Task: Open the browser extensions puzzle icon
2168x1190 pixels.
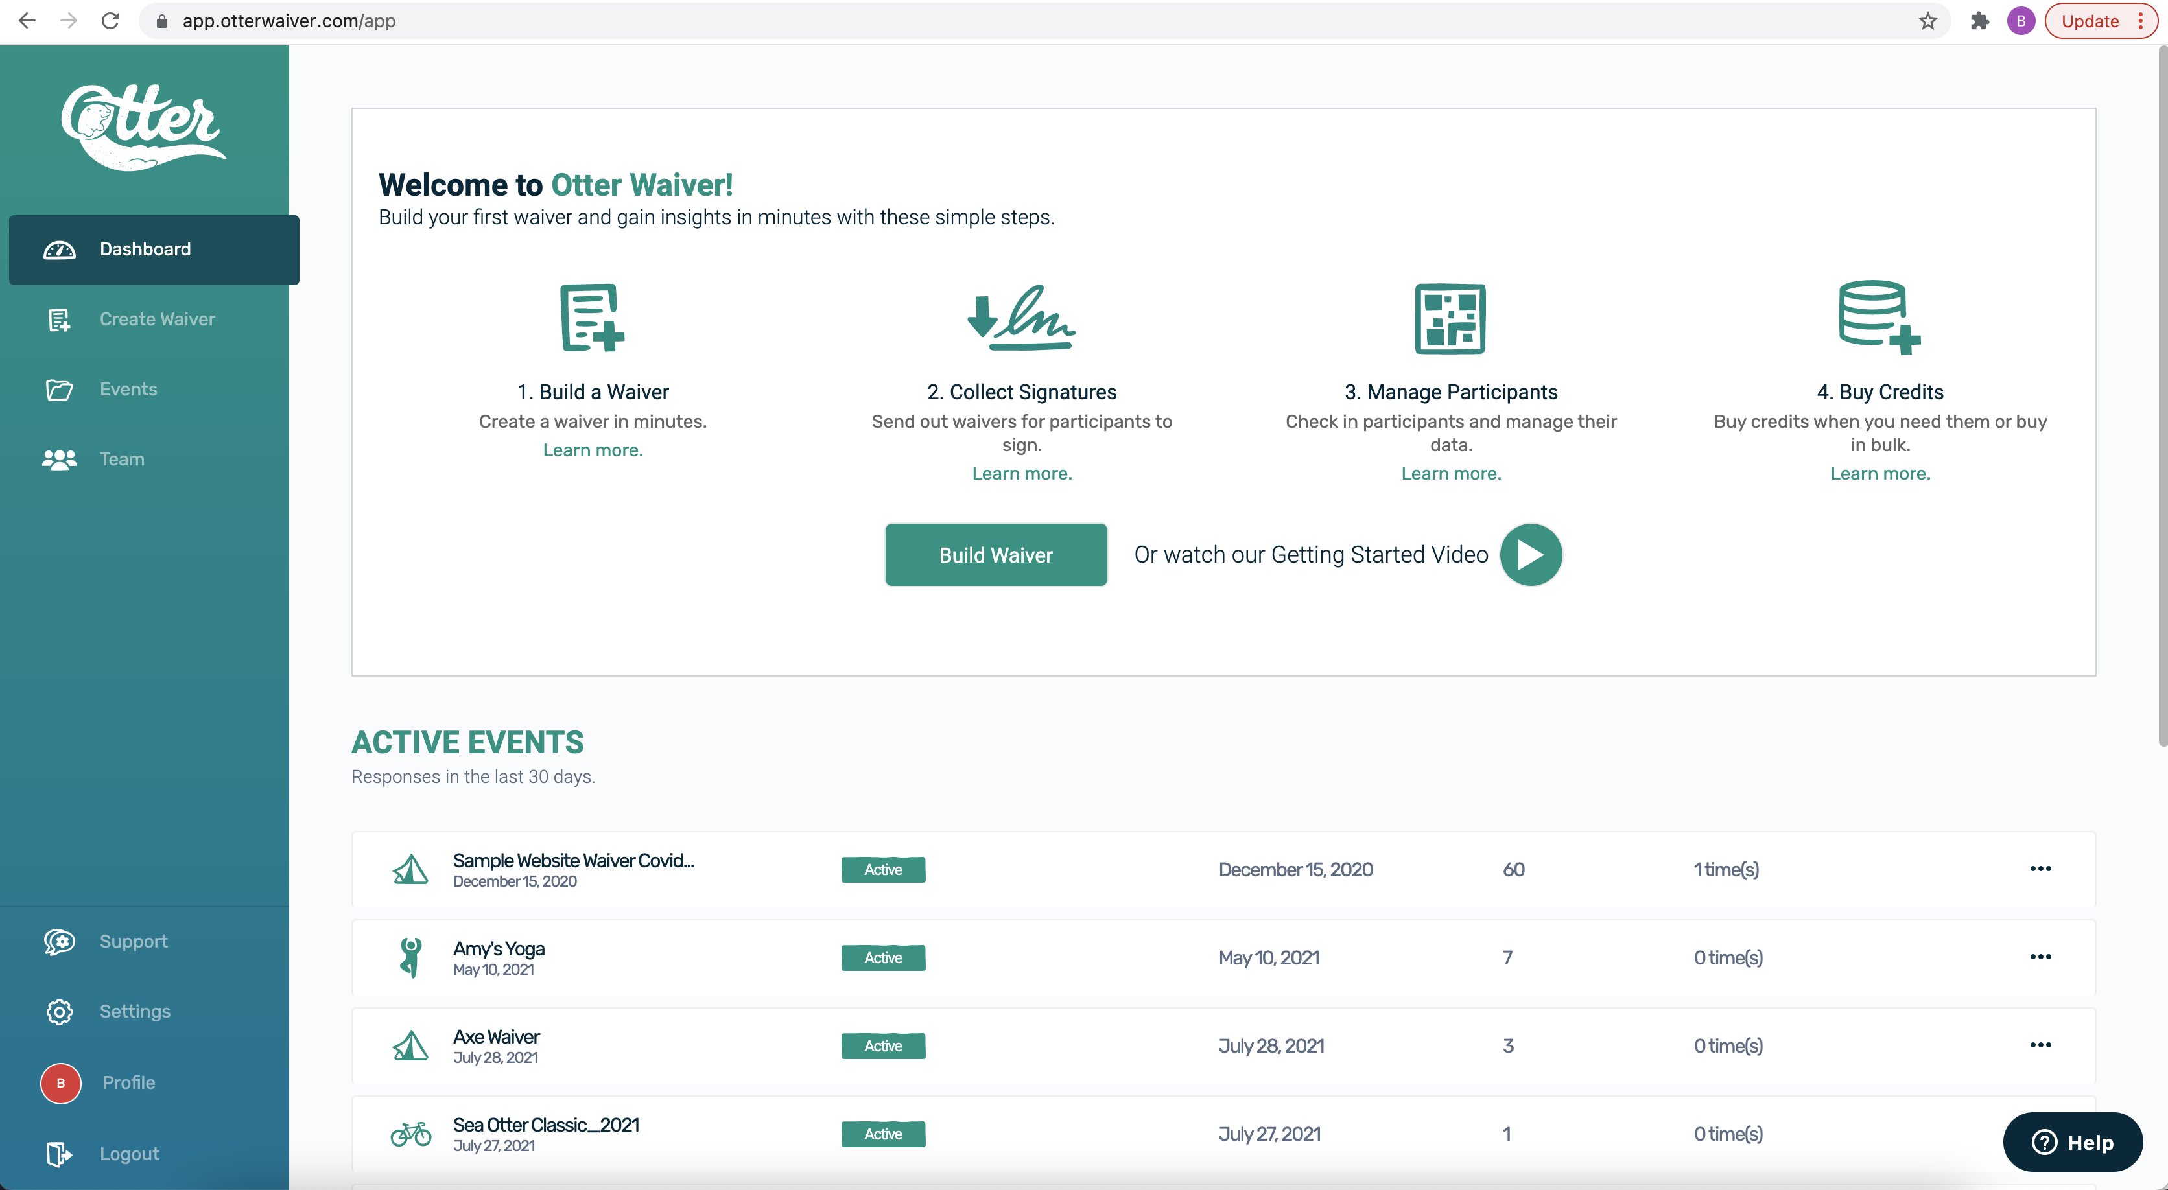Action: coord(1979,21)
